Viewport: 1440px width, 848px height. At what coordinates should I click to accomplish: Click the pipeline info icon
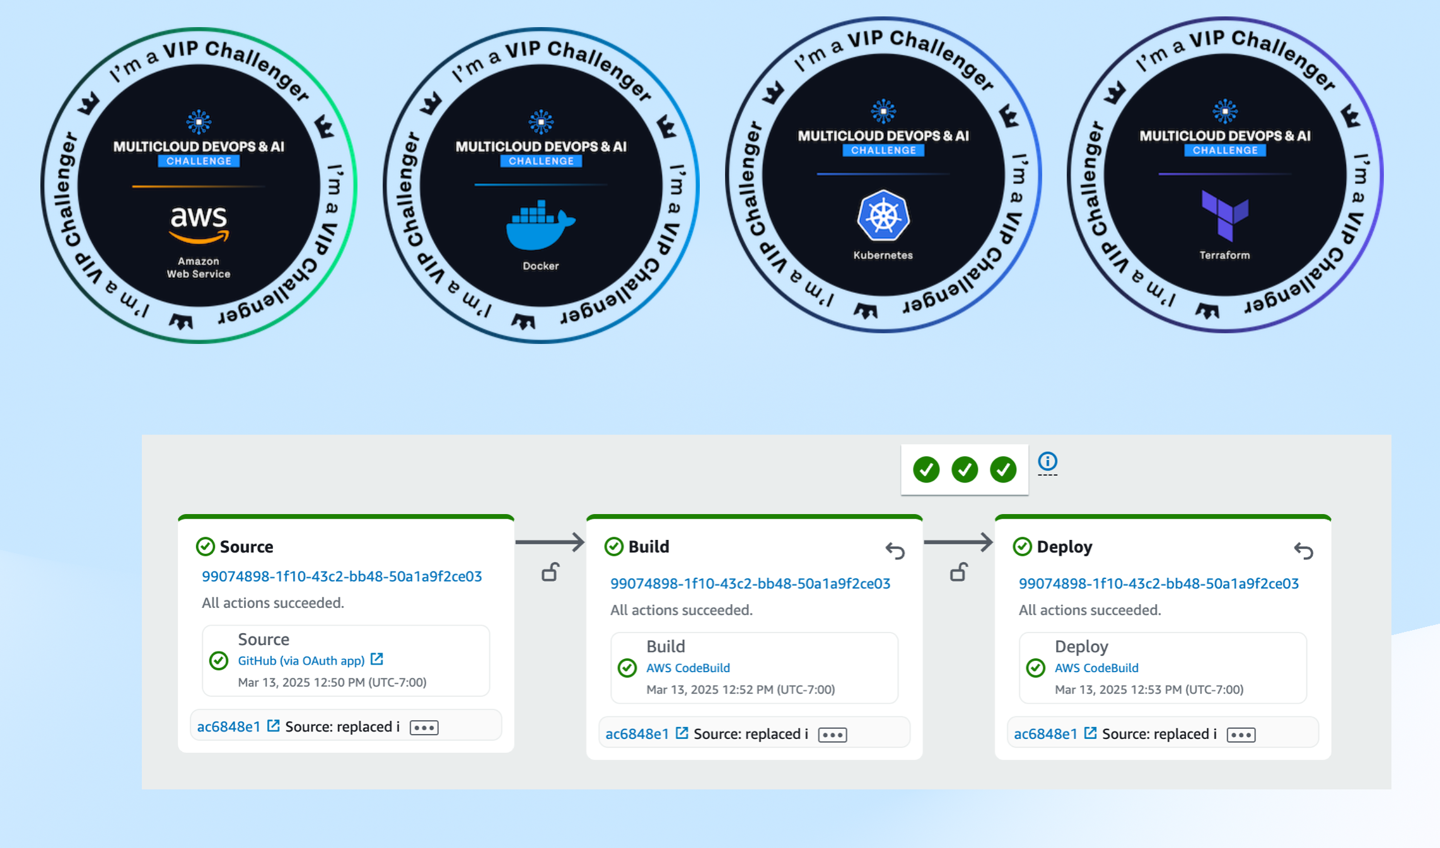point(1047,461)
